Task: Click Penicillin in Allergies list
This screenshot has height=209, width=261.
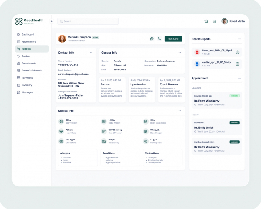Action: (67, 158)
